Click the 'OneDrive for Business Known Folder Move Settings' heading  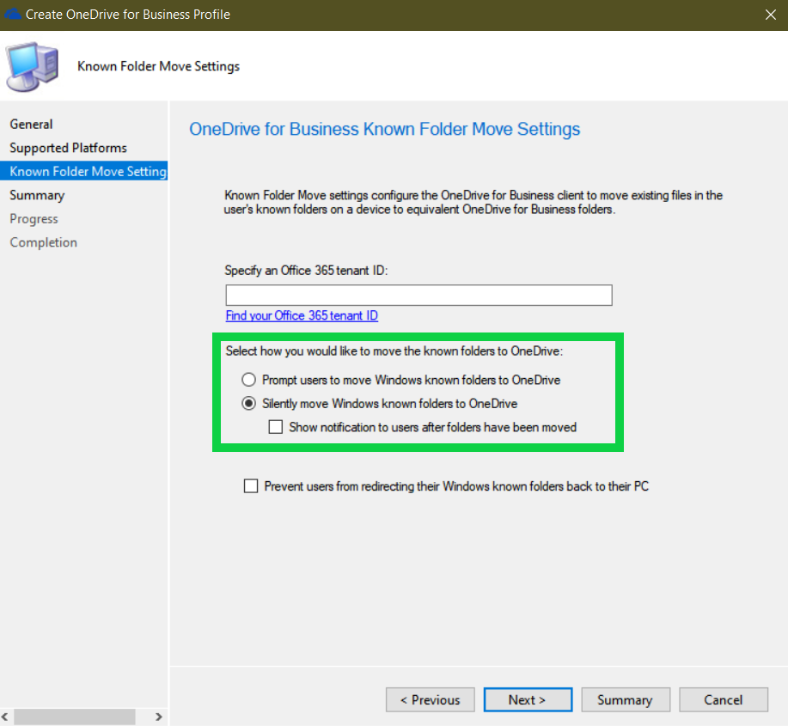click(384, 129)
